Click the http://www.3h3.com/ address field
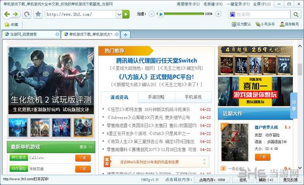 (x=81, y=14)
